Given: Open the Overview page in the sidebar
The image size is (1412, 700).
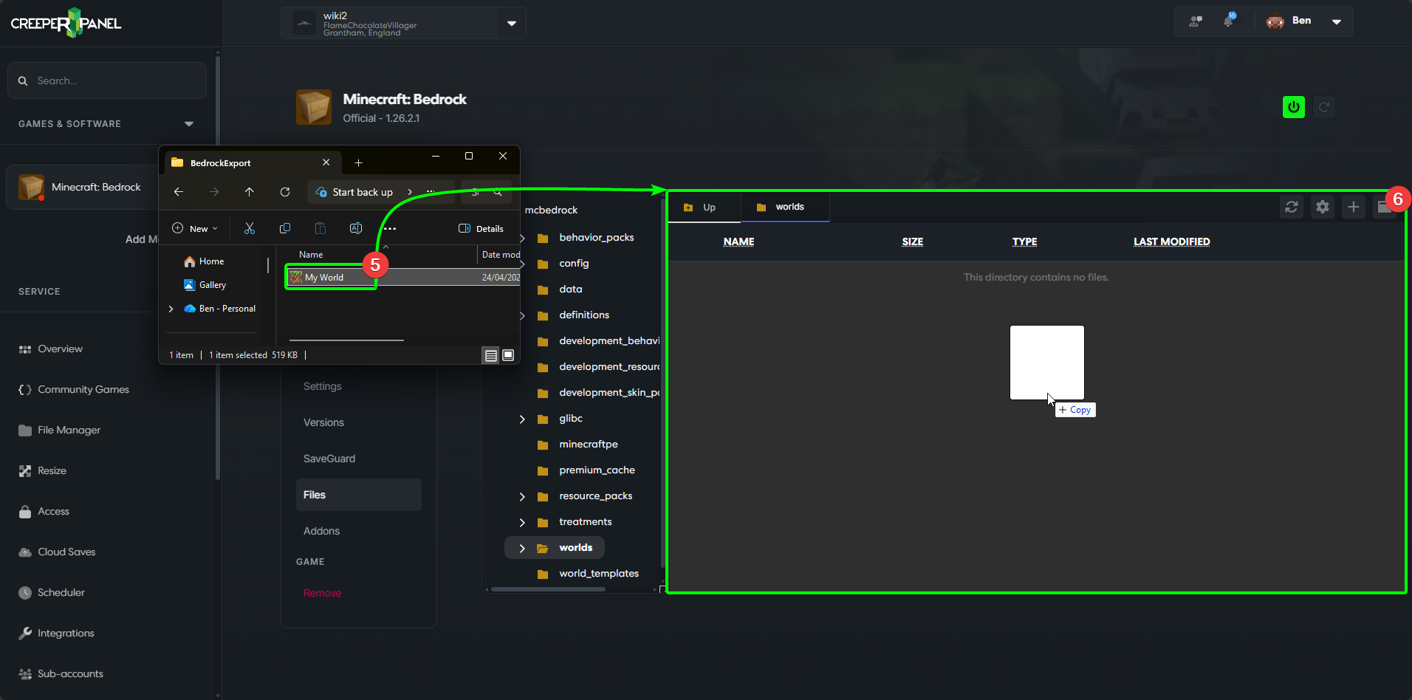Looking at the screenshot, I should [x=60, y=349].
